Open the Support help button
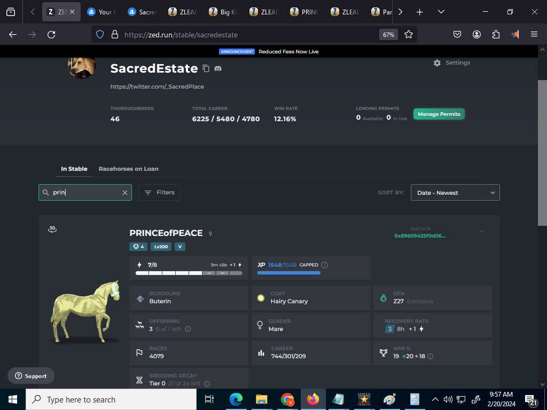The height and width of the screenshot is (410, 547). coord(31,376)
